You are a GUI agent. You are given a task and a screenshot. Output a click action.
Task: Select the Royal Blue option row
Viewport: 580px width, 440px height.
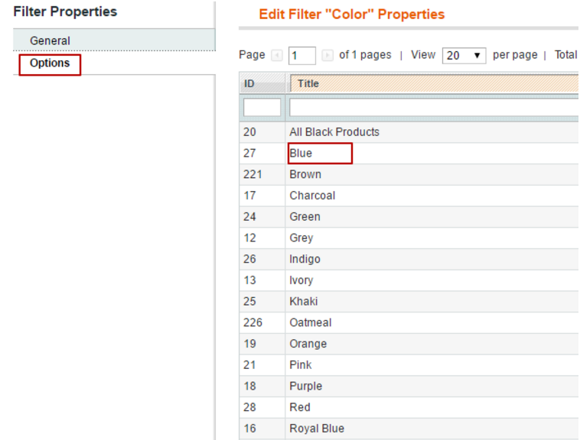(317, 429)
